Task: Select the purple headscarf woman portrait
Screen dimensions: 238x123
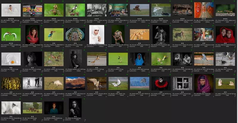Action: coord(204,83)
